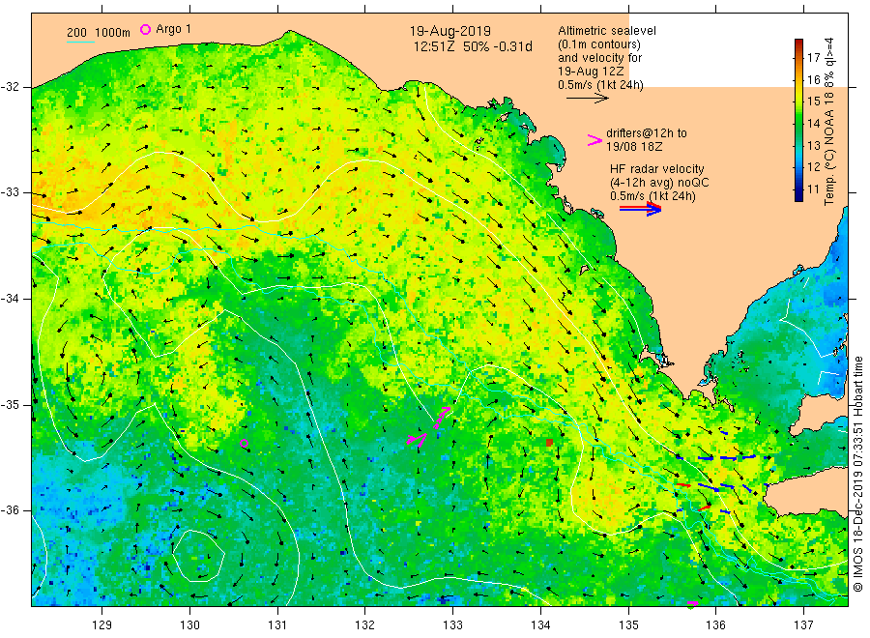870x638 pixels.
Task: Click the "Altimetric sealevel" text
Action: click(607, 31)
